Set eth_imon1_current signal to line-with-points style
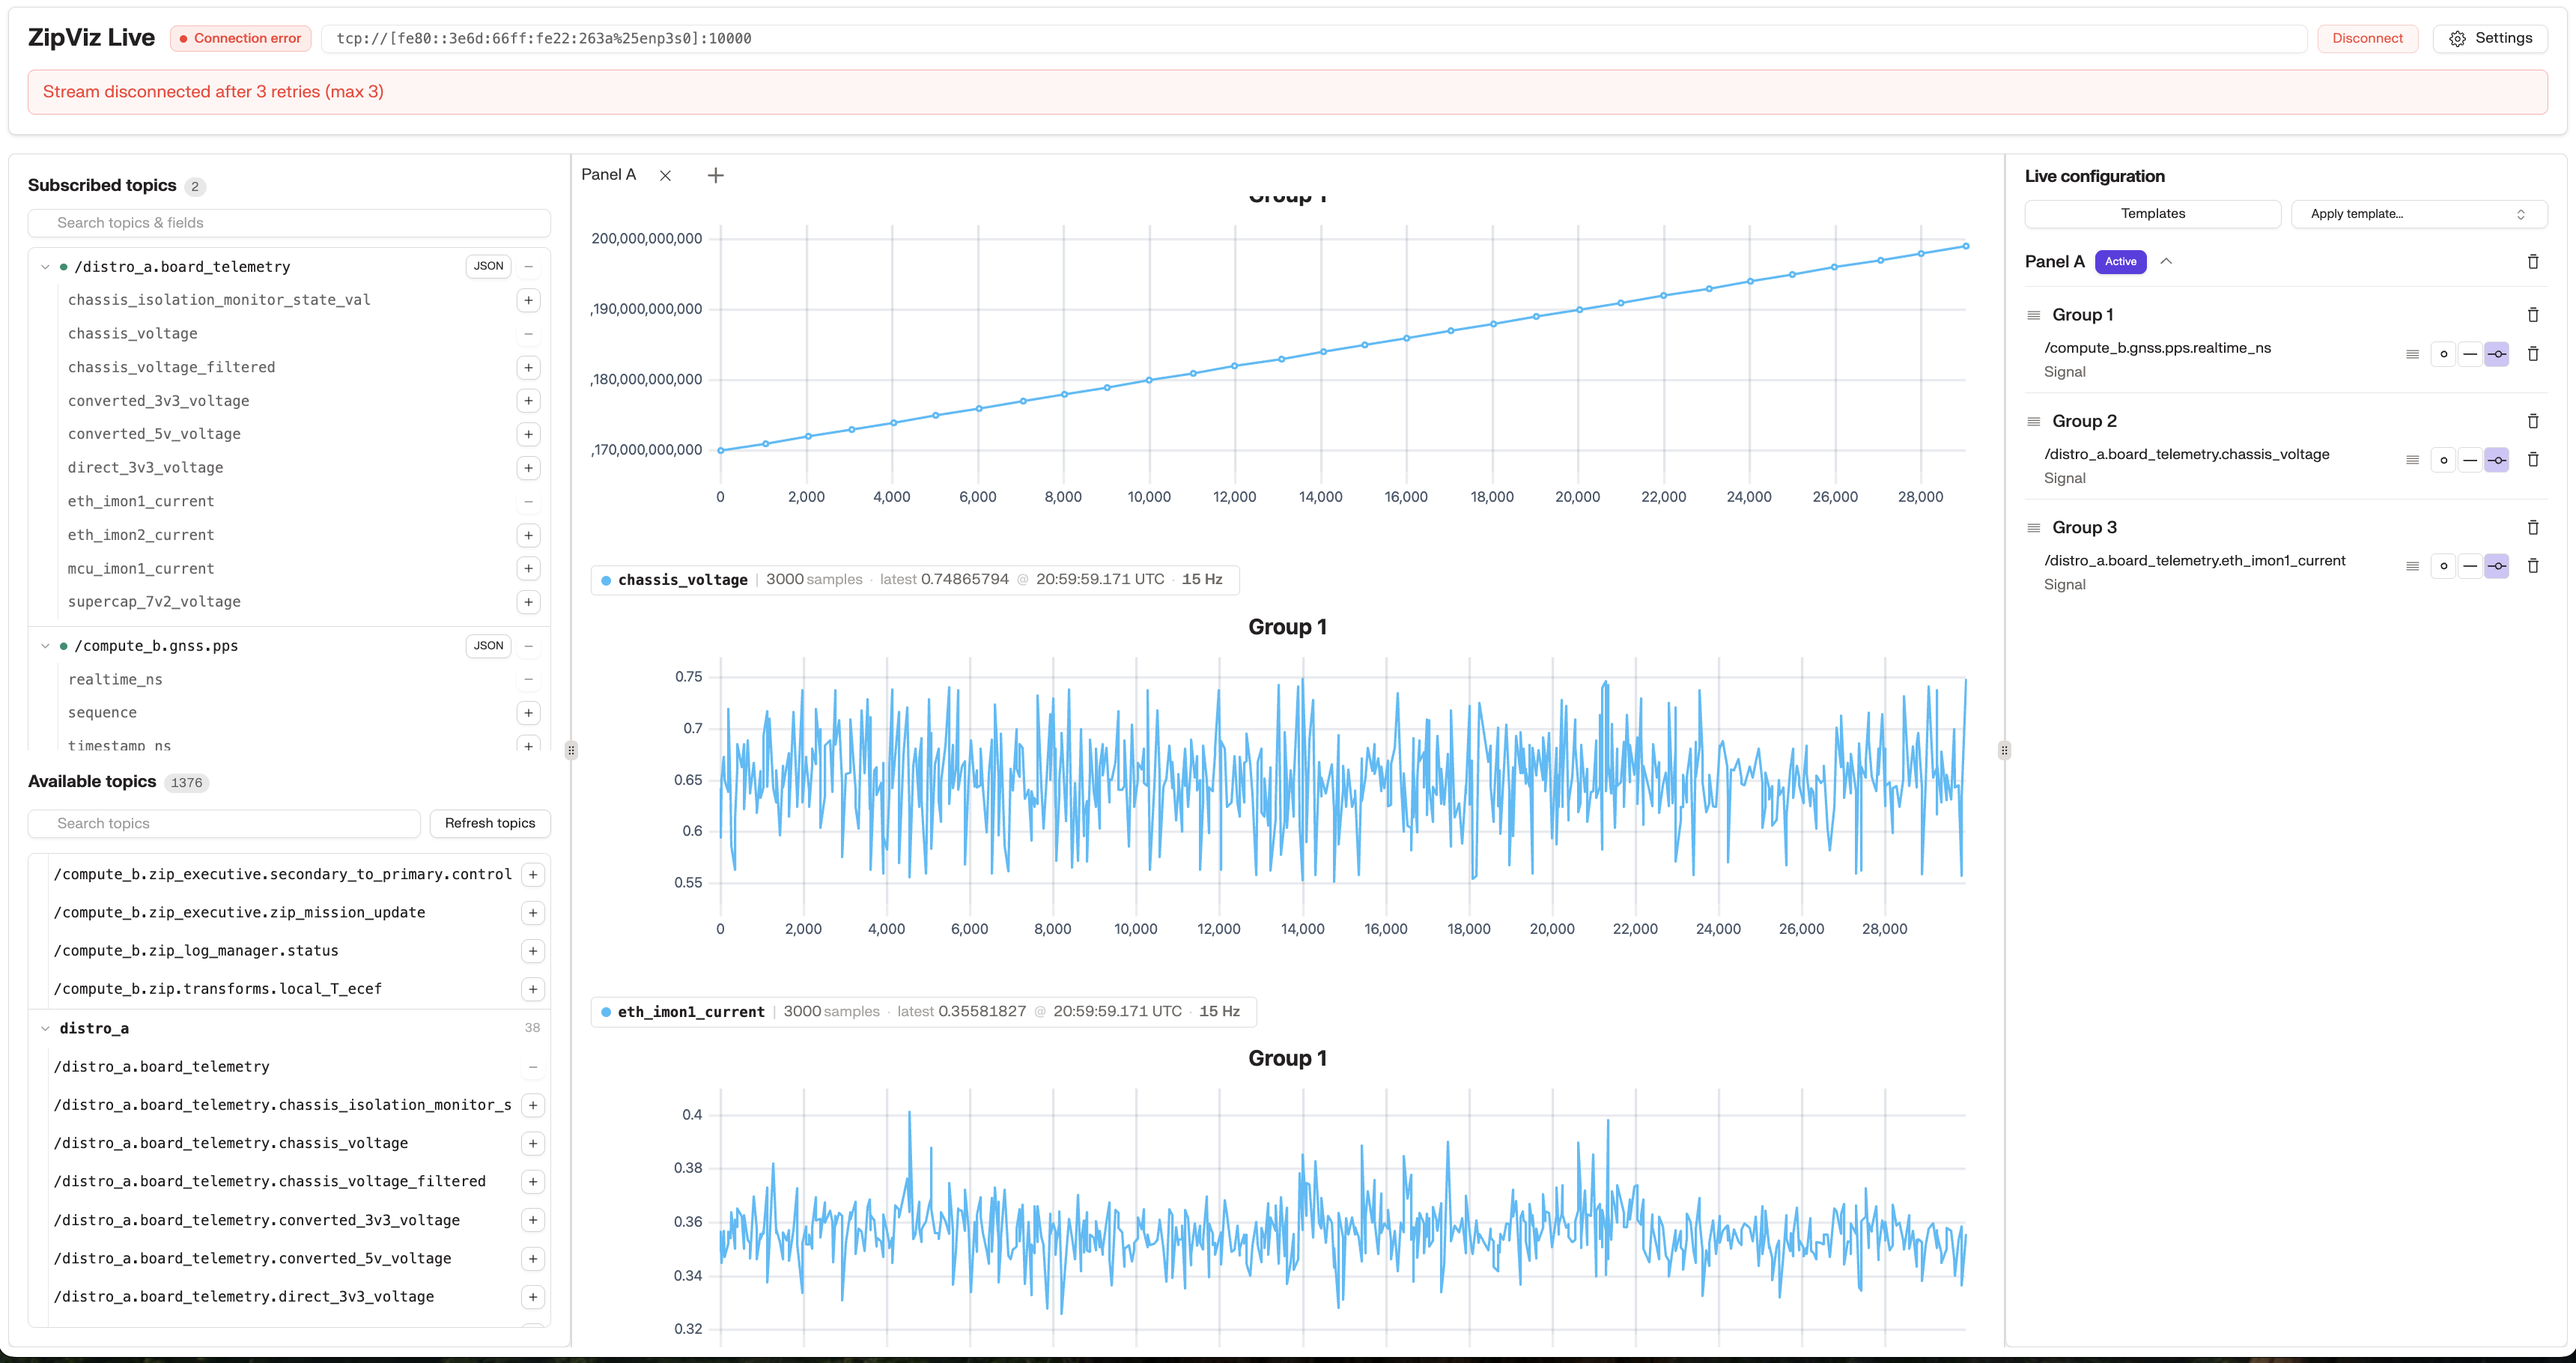2576x1363 pixels. pos(2496,566)
